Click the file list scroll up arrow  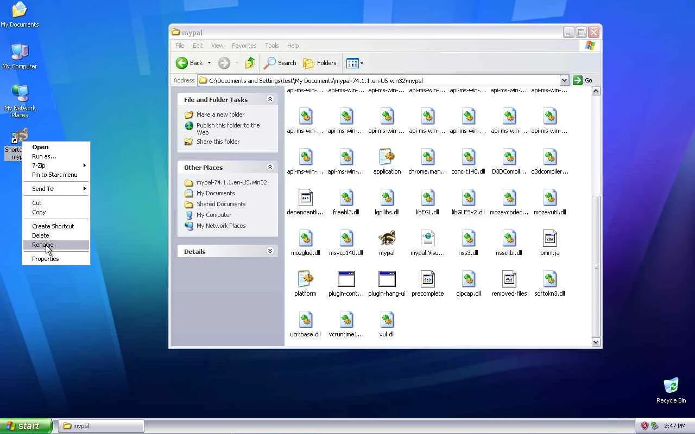point(596,91)
